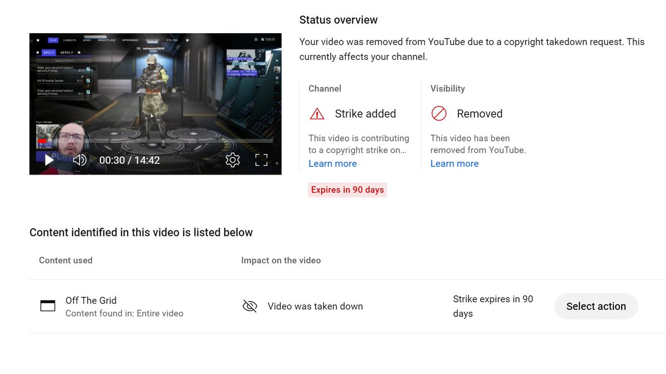Image resolution: width=666 pixels, height=374 pixels.
Task: Click the Impact on the video header
Action: pyautogui.click(x=281, y=260)
